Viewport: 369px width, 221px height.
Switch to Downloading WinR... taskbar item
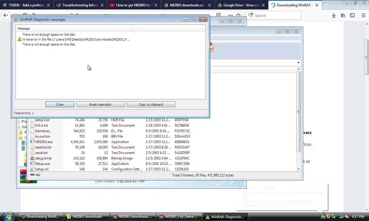point(41,217)
